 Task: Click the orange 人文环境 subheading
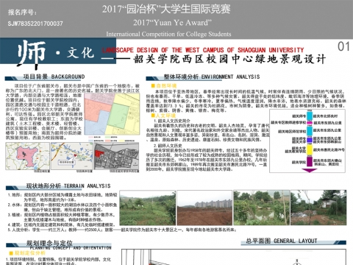coord(163,116)
